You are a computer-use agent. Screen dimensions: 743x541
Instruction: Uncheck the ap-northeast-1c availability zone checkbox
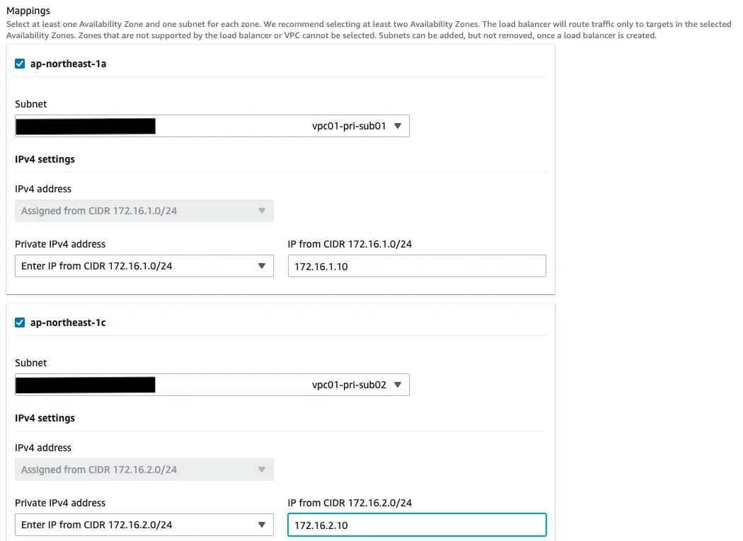point(20,322)
